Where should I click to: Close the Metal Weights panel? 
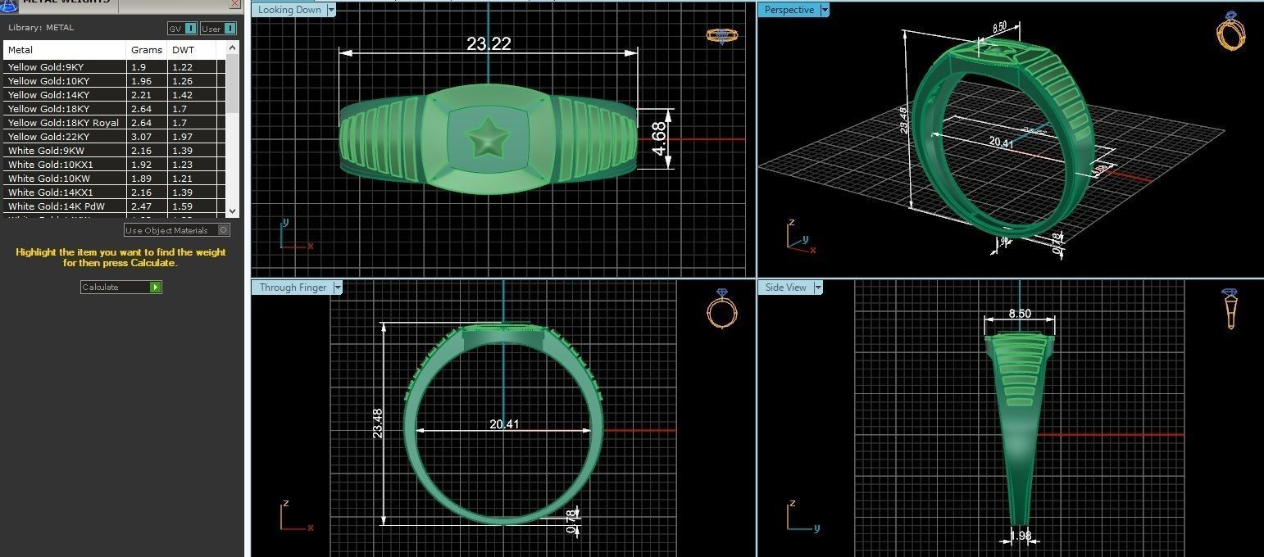pyautogui.click(x=234, y=3)
